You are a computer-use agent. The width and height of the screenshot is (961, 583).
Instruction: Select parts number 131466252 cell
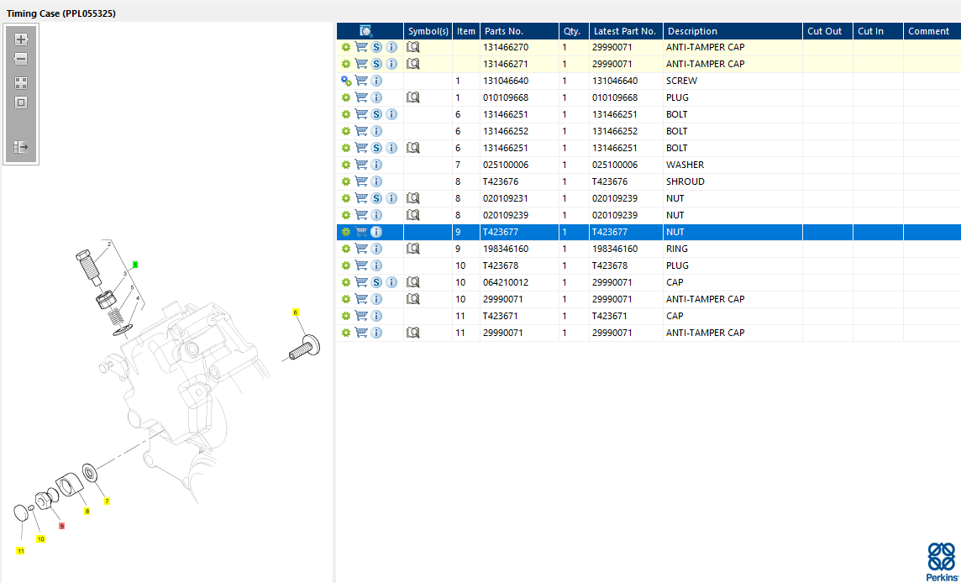[x=520, y=131]
